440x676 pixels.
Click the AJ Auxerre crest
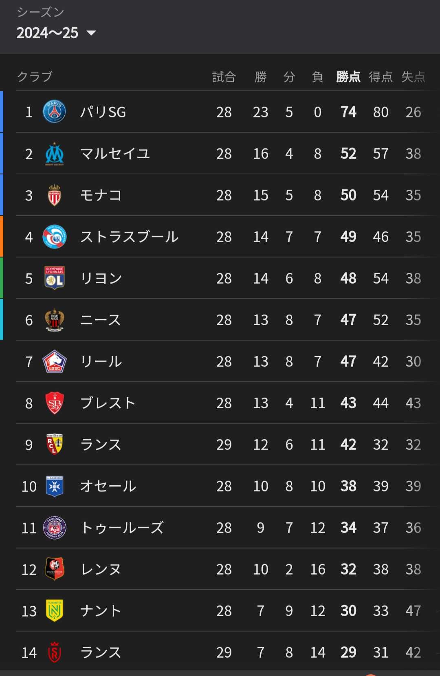coord(55,486)
